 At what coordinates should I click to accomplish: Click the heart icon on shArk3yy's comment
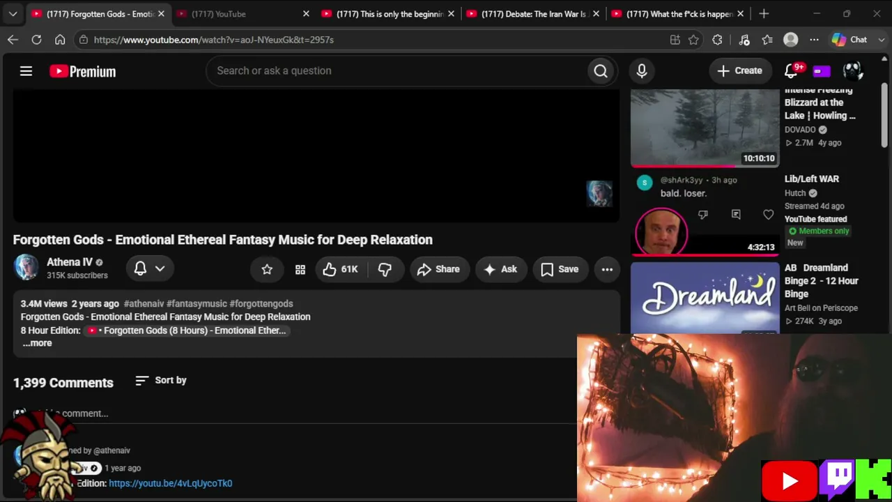tap(768, 215)
